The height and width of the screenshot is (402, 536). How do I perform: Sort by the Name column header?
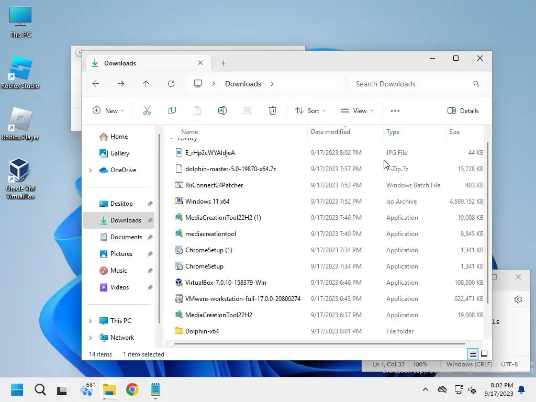coord(189,131)
